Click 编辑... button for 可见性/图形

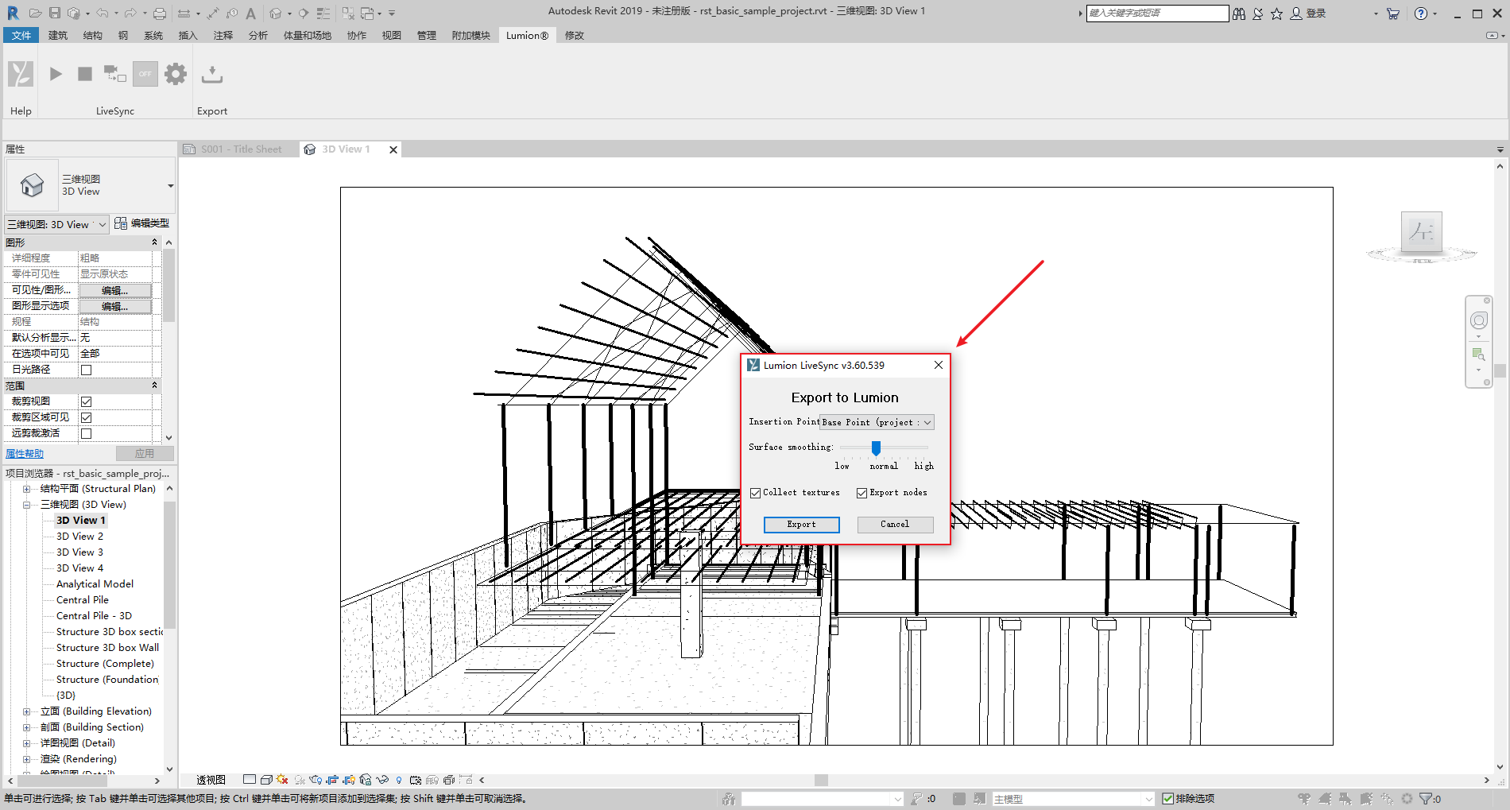click(115, 290)
